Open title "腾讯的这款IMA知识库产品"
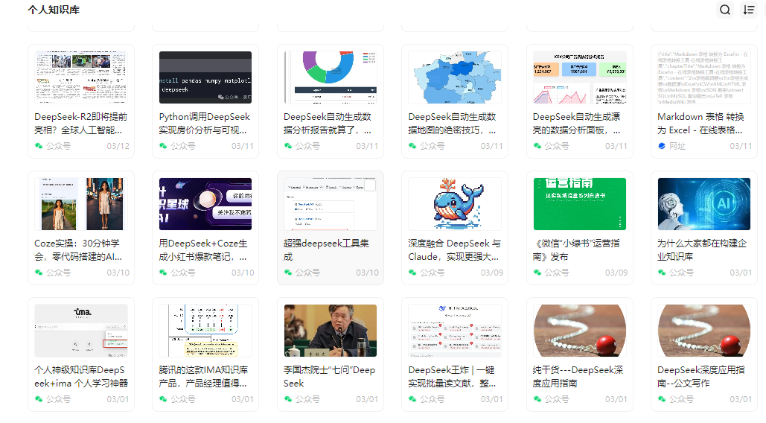Viewport: 766px width, 423px height. [203, 377]
